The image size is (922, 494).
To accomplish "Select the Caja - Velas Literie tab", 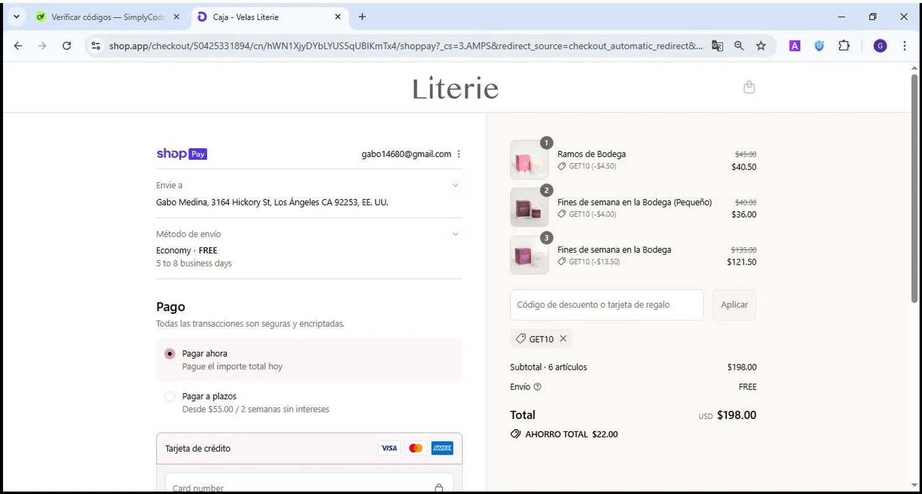I will [x=270, y=17].
